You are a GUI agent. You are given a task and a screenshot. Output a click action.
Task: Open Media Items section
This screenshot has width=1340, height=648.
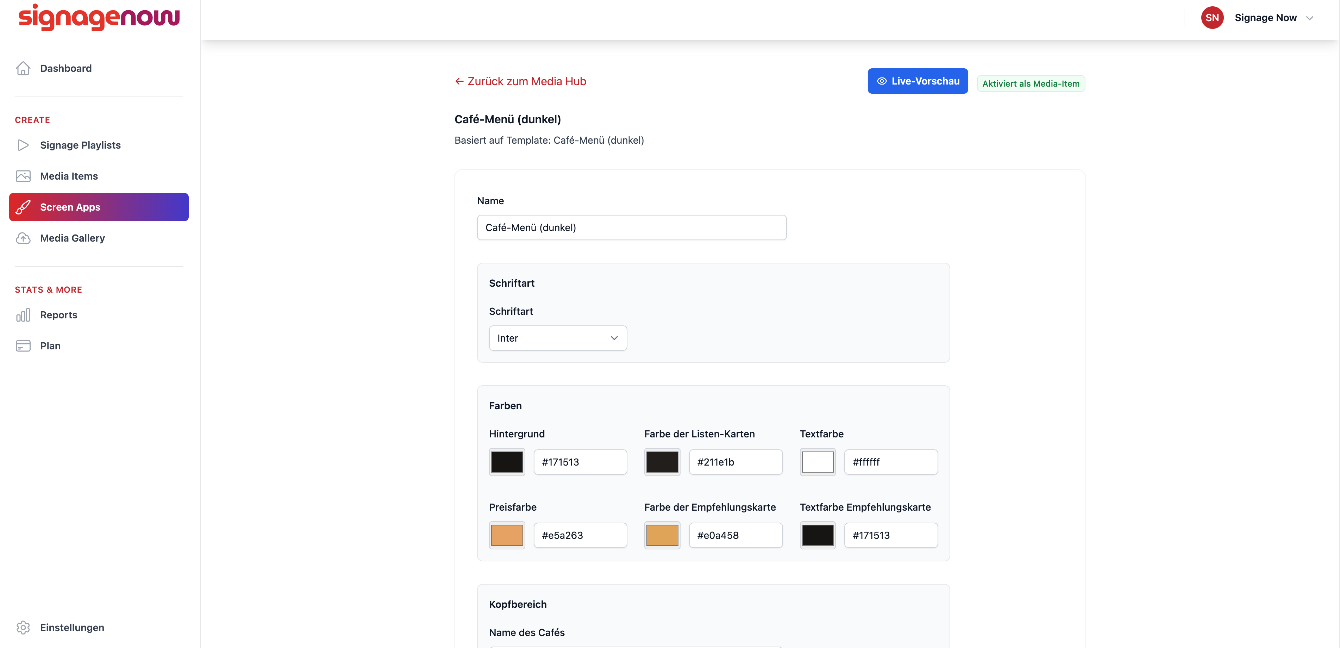click(99, 176)
